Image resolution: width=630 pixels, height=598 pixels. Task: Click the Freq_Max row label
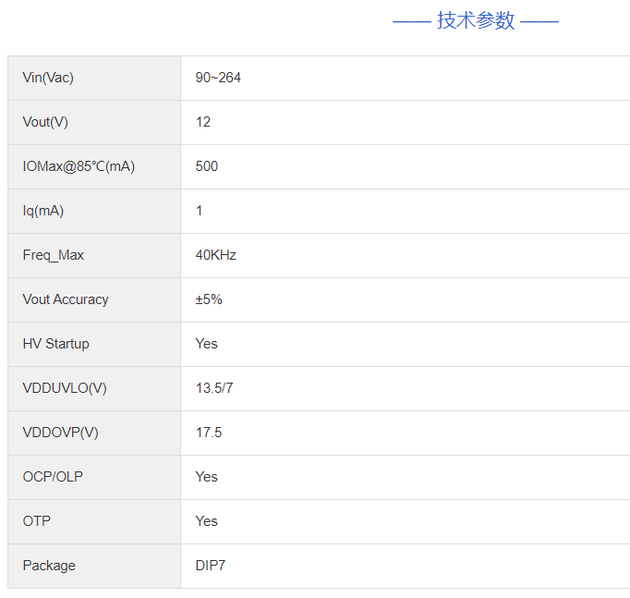(x=54, y=255)
